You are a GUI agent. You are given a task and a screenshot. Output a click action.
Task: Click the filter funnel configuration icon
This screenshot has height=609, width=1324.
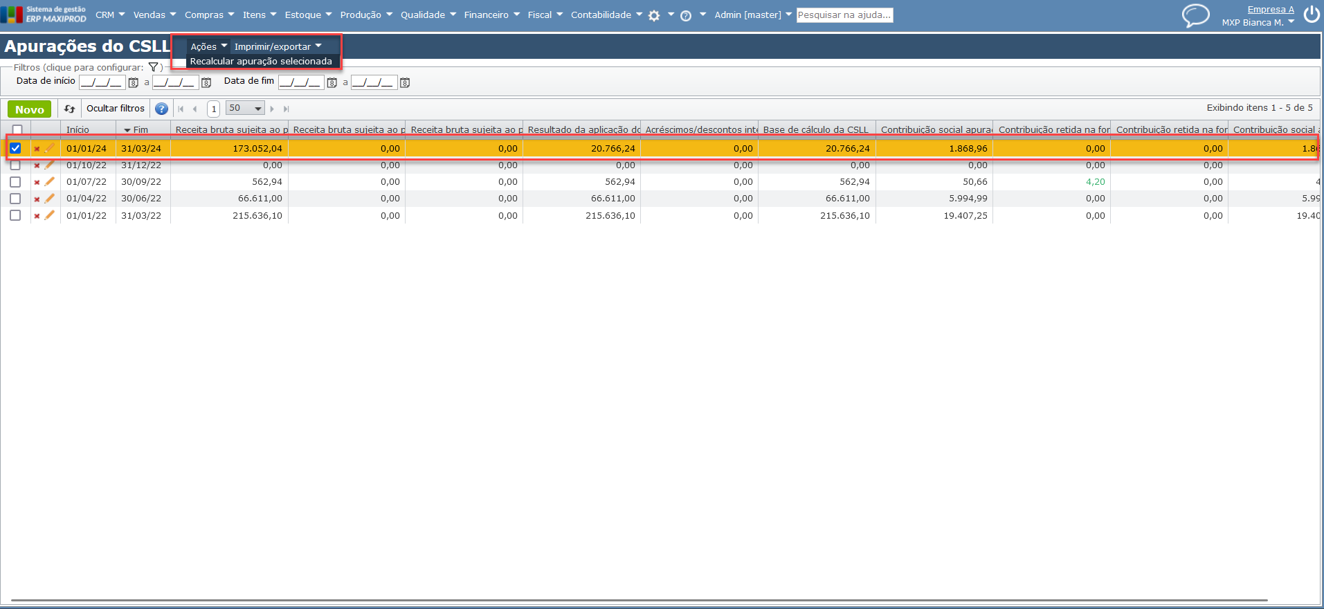point(154,67)
